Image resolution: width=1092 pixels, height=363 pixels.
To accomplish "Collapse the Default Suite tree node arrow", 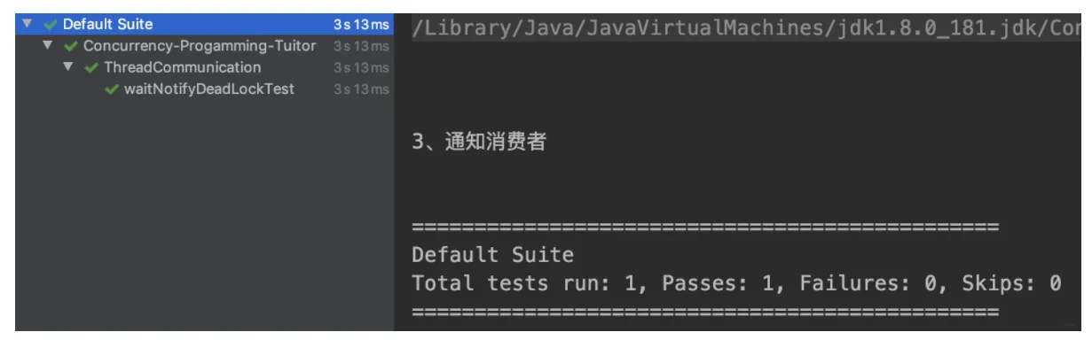I will (x=26, y=24).
